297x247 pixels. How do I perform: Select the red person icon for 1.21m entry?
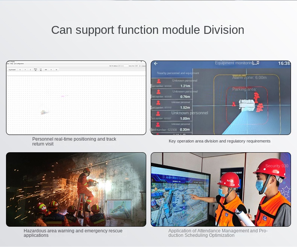[159, 81]
